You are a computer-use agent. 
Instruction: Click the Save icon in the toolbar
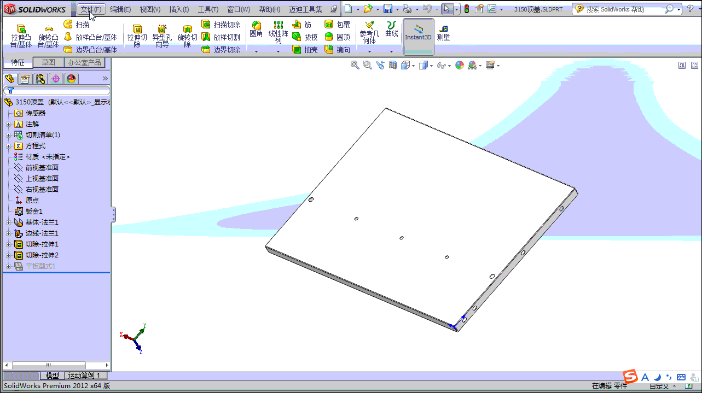[387, 9]
